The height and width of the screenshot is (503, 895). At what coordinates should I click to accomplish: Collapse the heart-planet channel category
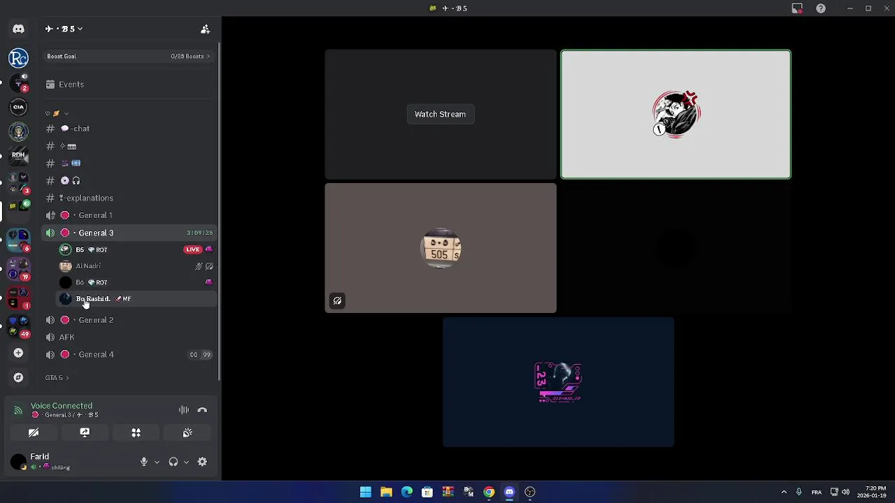[57, 113]
